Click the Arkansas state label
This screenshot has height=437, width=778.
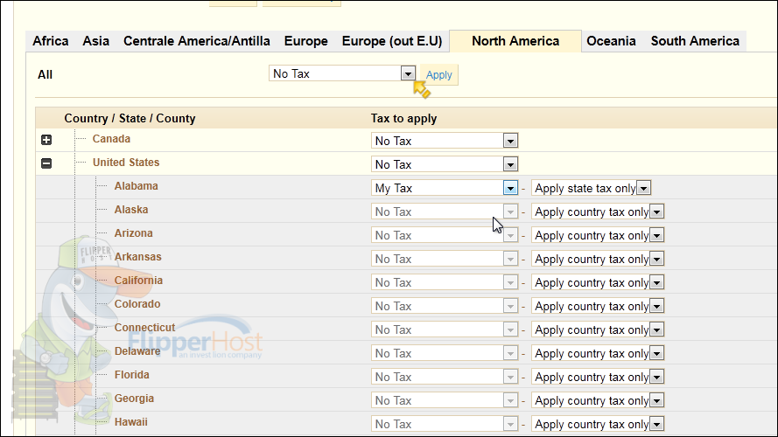point(138,257)
